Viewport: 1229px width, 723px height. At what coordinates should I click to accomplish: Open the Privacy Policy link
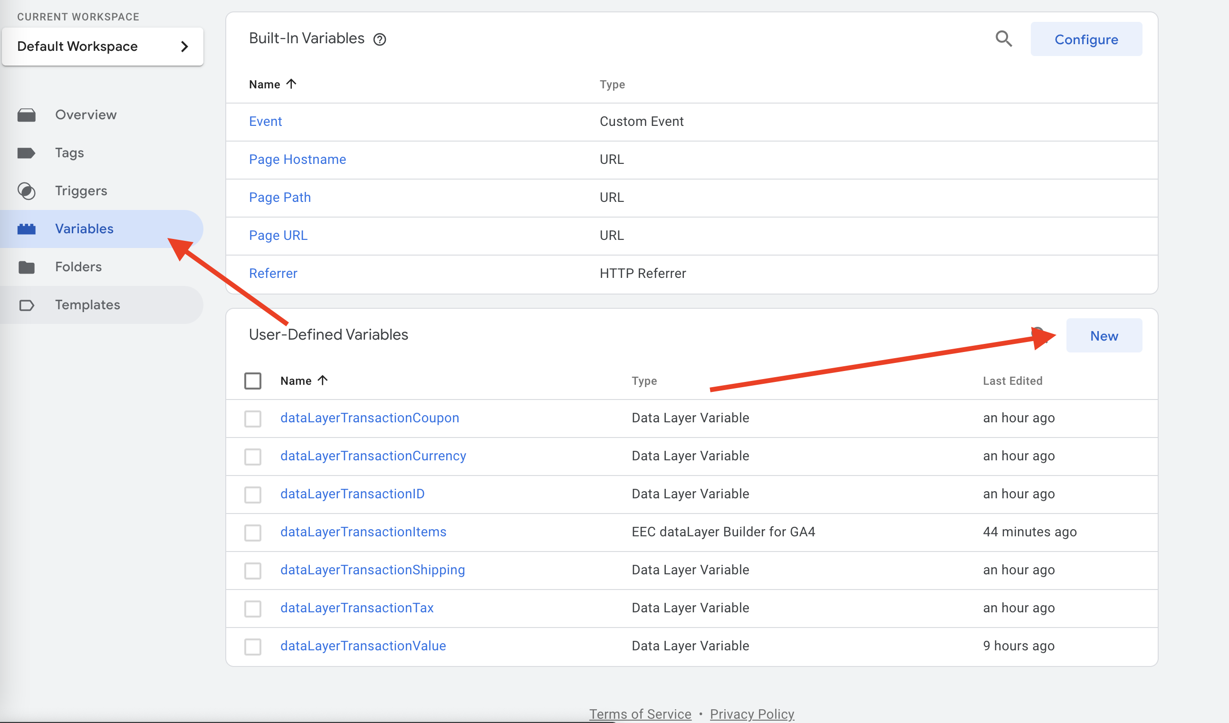[x=751, y=714]
